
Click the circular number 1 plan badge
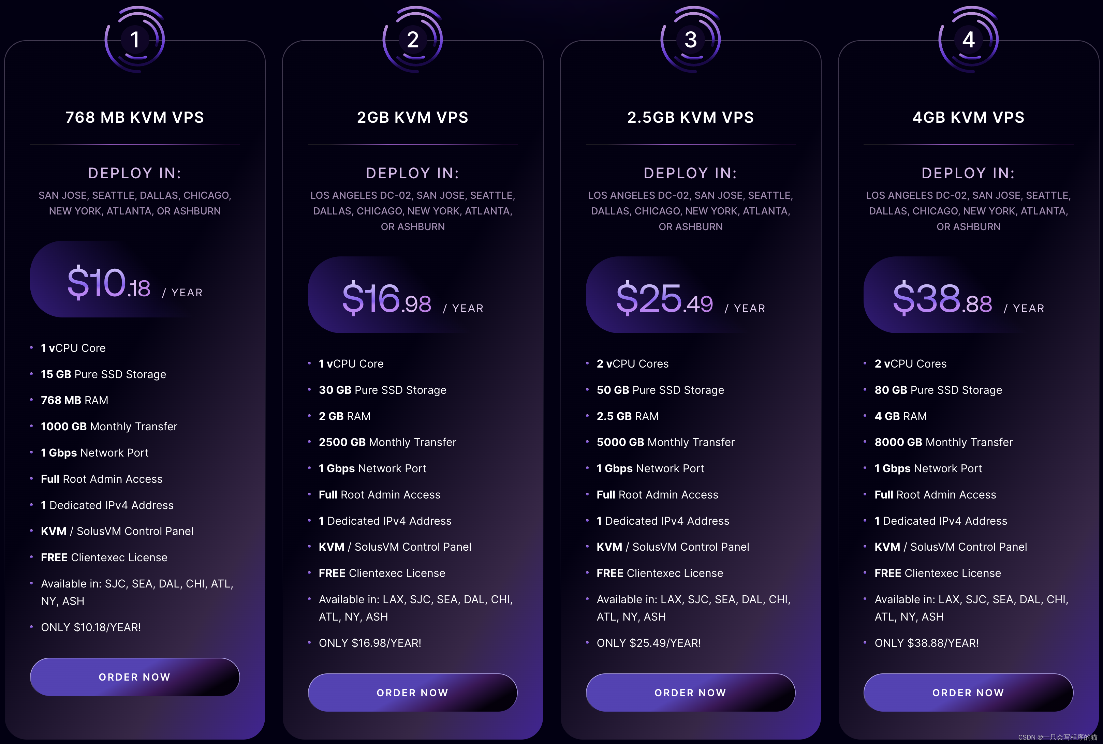click(x=135, y=40)
